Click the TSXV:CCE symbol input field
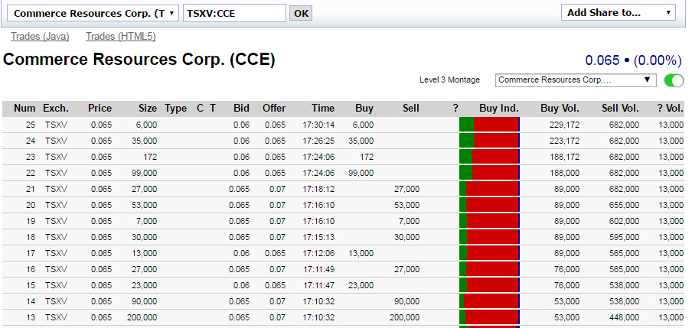692x328 pixels. point(234,13)
